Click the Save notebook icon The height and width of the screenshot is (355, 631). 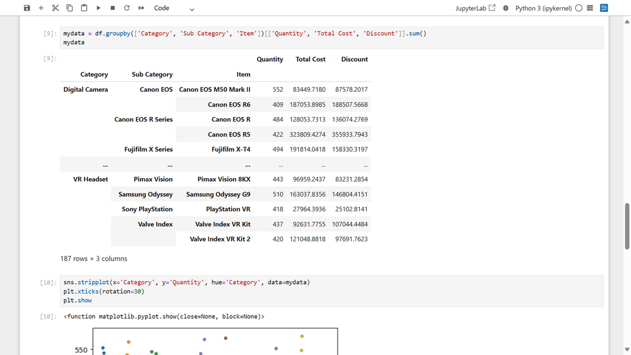(x=26, y=8)
